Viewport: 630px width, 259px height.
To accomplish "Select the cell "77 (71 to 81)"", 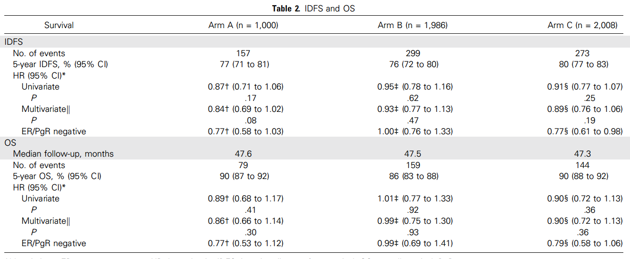I will (x=243, y=65).
